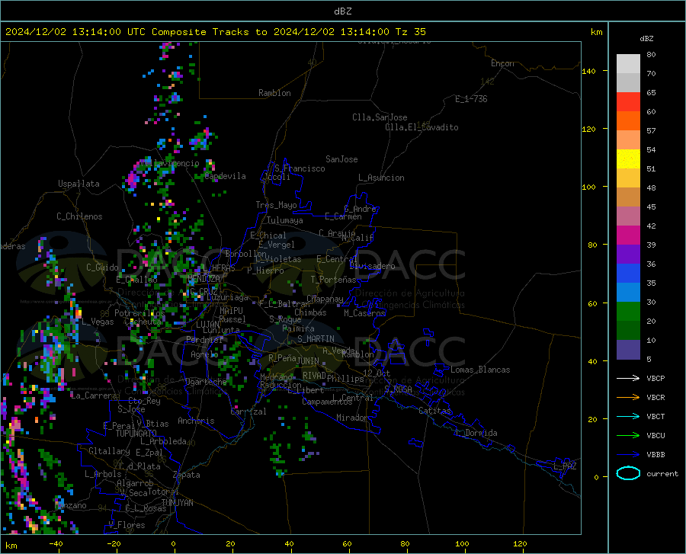Click the Zapata label
This screenshot has width=686, height=554.
(x=187, y=475)
